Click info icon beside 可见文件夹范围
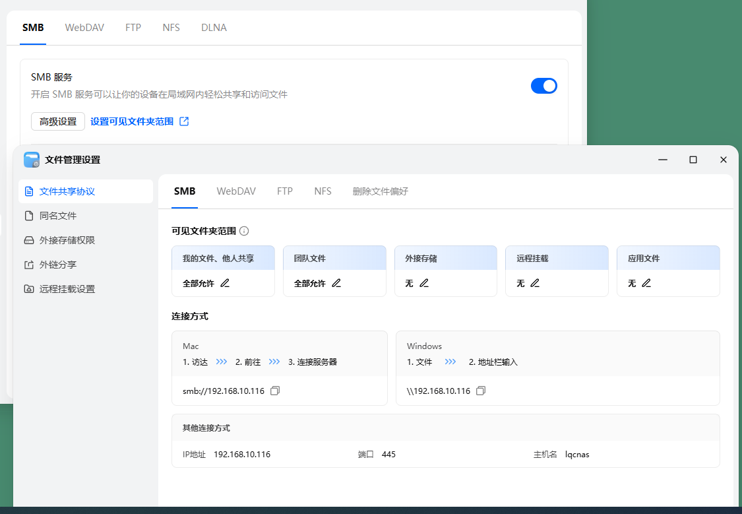Screen dimensions: 742x514 point(244,231)
